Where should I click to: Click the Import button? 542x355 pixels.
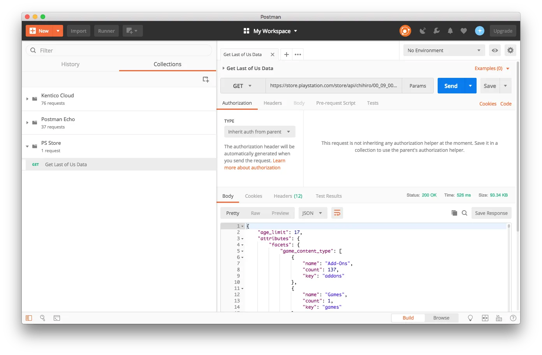pyautogui.click(x=79, y=31)
